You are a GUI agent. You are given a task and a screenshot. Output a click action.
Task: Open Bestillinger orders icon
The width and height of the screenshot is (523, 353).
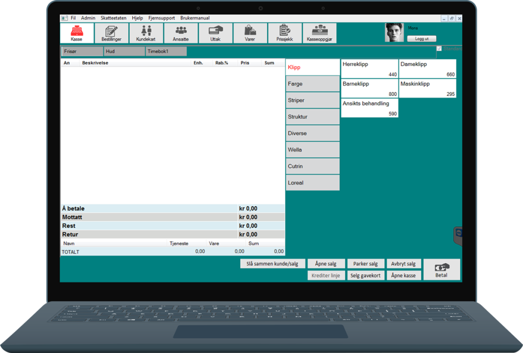point(111,33)
